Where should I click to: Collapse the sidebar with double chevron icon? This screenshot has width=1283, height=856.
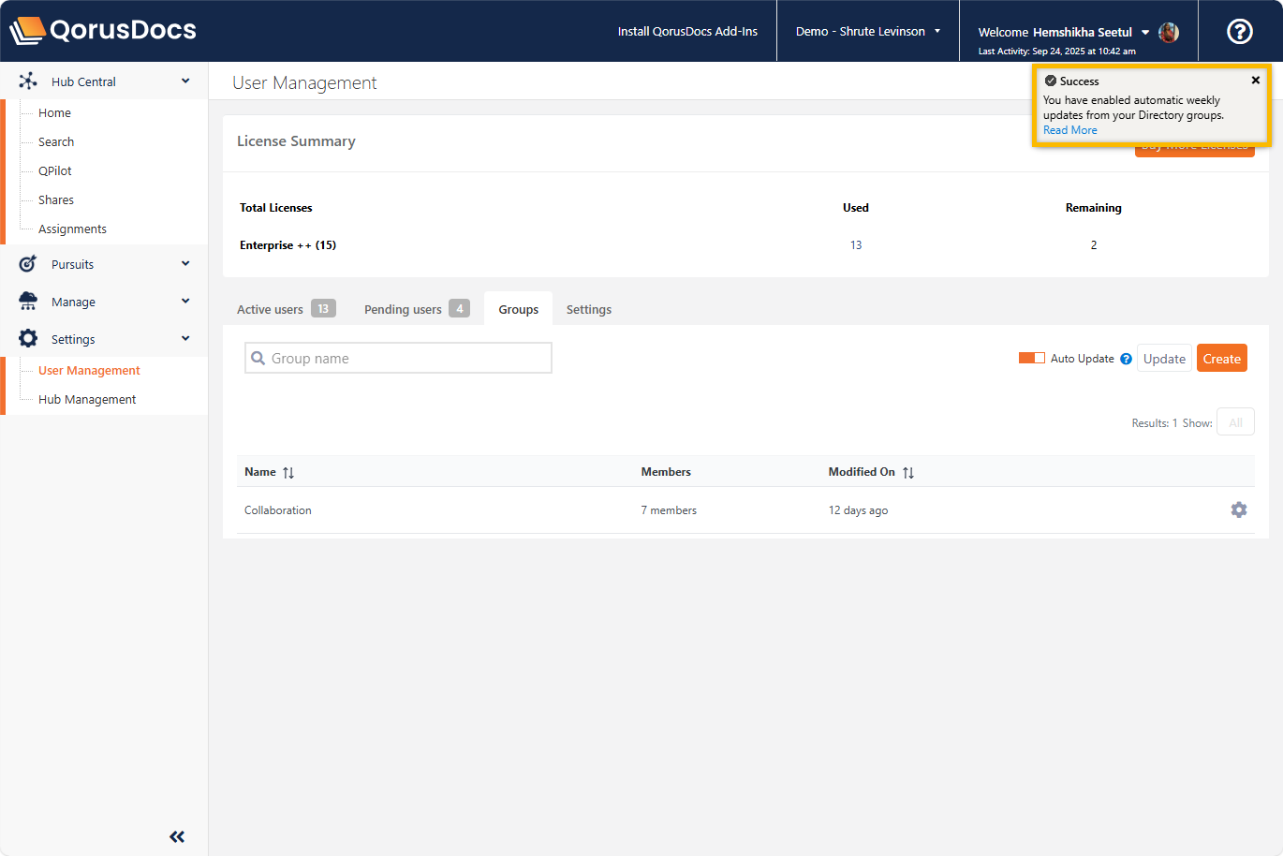(177, 836)
